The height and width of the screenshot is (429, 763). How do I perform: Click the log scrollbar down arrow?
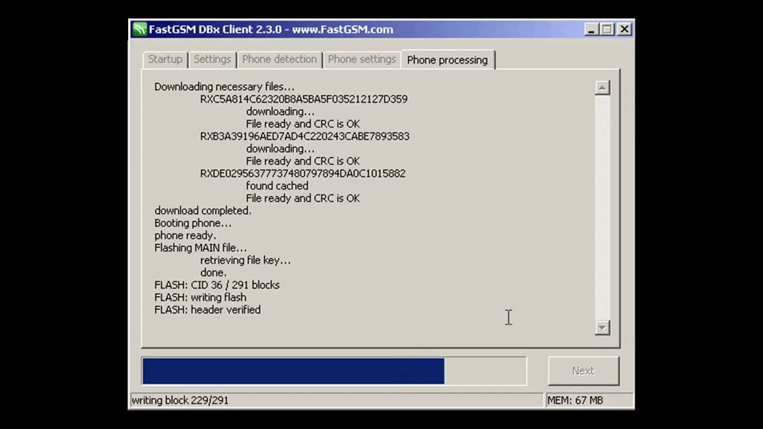(602, 327)
